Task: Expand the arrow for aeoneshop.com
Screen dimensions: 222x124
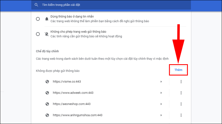Action: [x=161, y=104]
